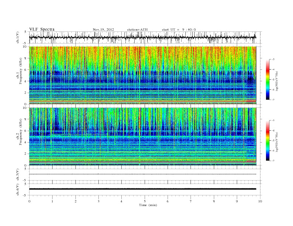Click the ch.1 colorbar 'log(PSD)(V²/Hz)' label
The width and height of the screenshot is (293, 226).
tap(277, 81)
